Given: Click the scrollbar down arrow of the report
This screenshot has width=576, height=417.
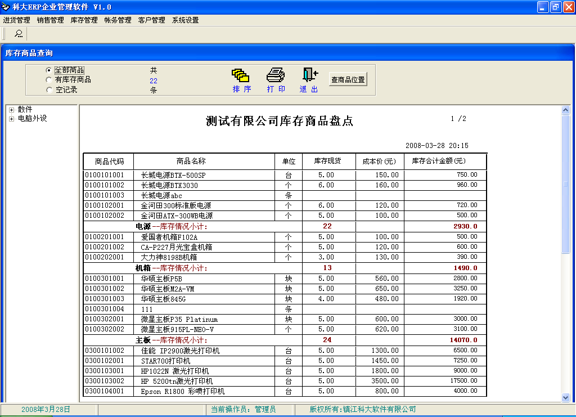Looking at the screenshot, I should pos(566,397).
